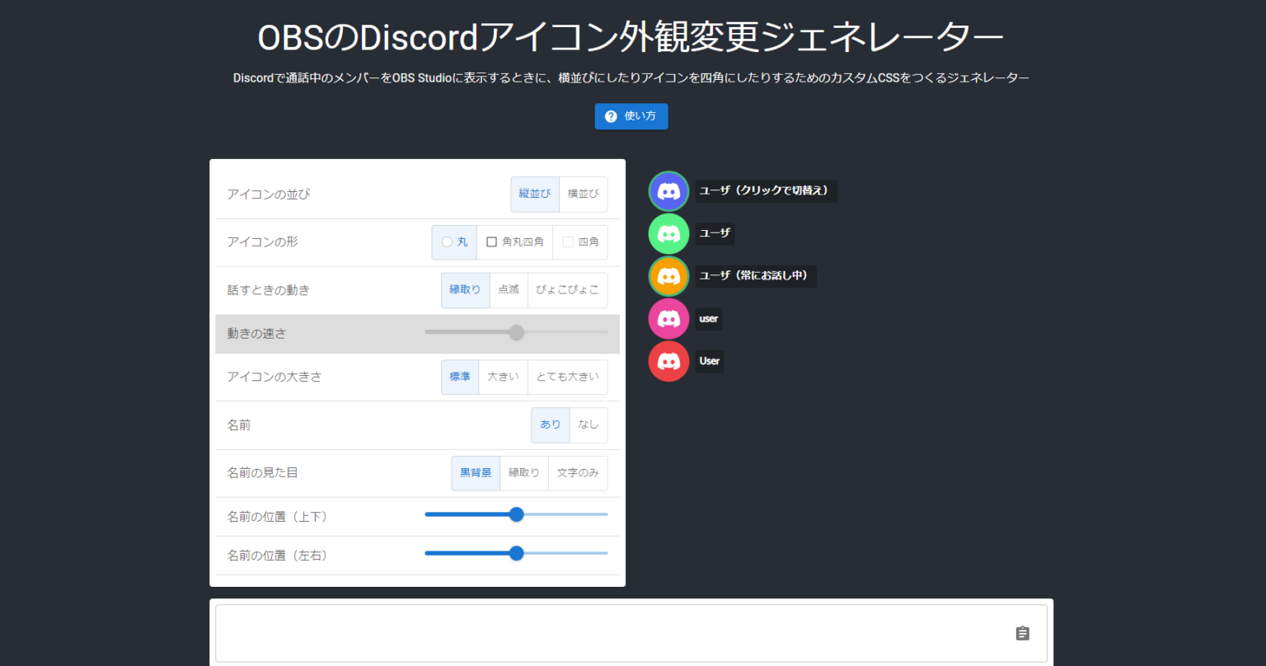Select ぴょこぴょこ animation style
This screenshot has height=666, width=1266.
pos(567,289)
